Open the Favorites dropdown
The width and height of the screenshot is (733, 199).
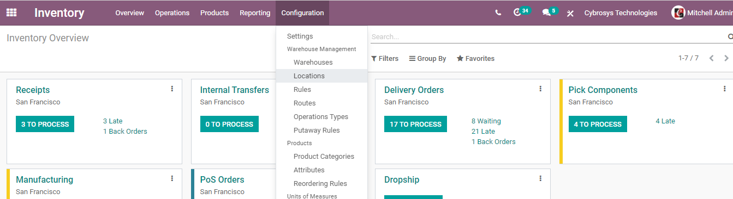pos(475,58)
